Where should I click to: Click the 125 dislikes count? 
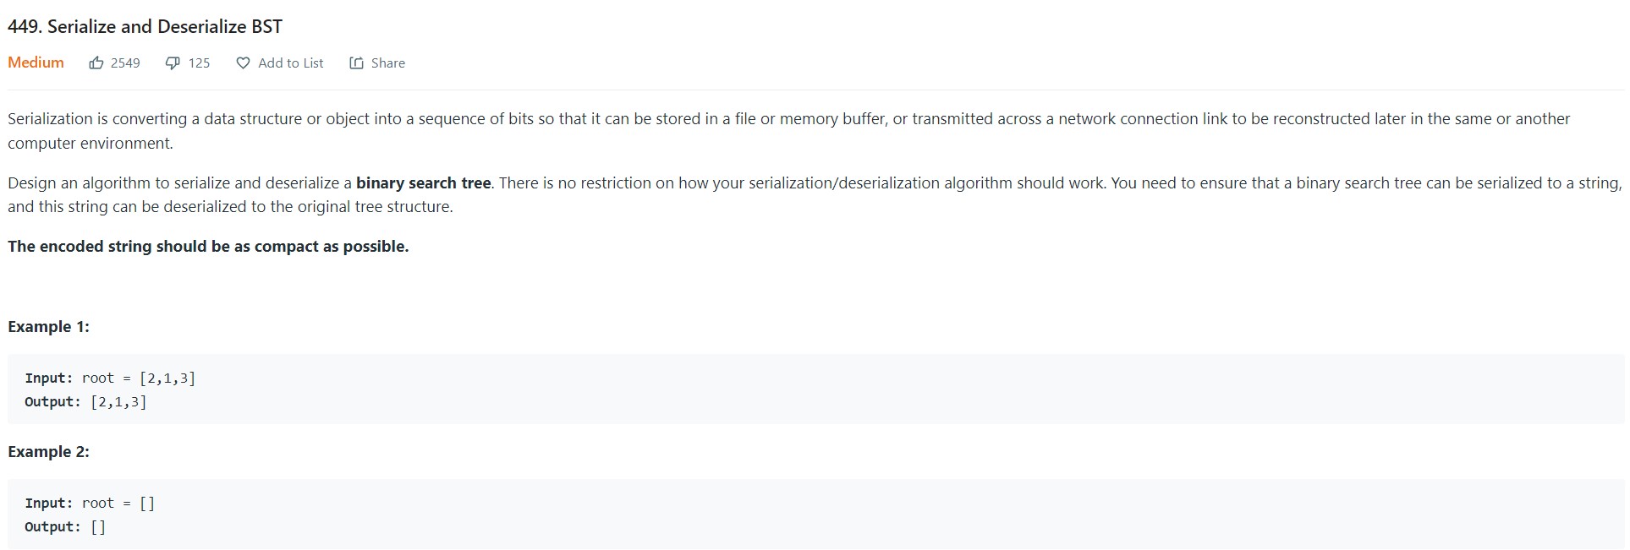pyautogui.click(x=199, y=63)
